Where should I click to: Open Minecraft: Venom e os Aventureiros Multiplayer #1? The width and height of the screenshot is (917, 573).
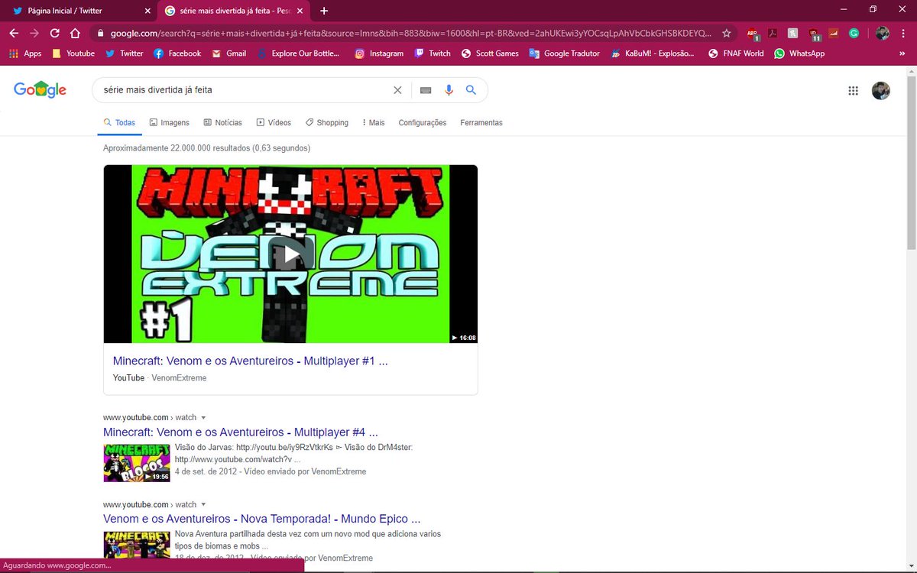pyautogui.click(x=250, y=361)
